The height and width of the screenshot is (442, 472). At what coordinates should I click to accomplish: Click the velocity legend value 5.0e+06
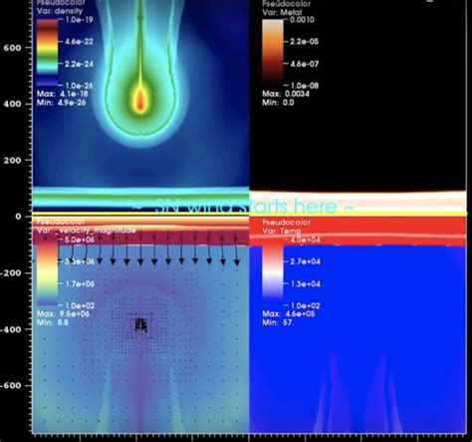pyautogui.click(x=80, y=239)
